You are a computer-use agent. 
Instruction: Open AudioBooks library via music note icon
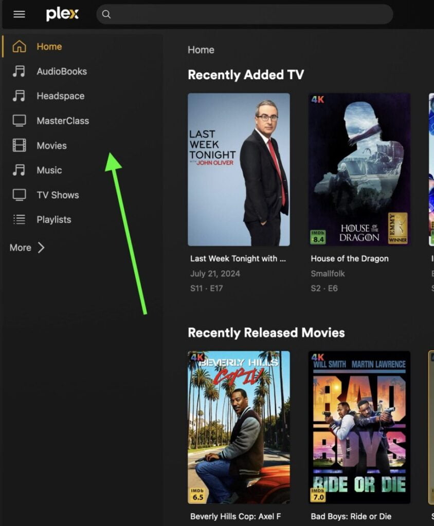coord(19,71)
